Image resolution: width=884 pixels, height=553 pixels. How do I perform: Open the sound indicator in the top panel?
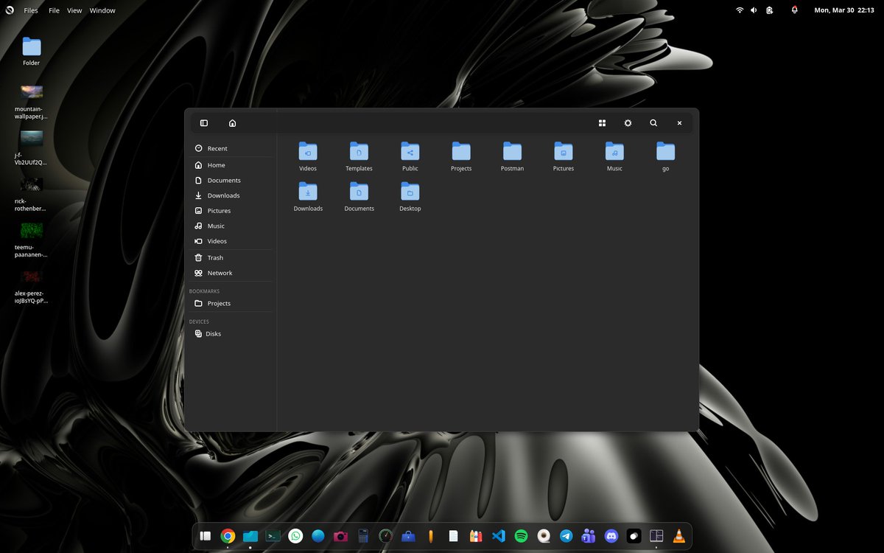[753, 10]
